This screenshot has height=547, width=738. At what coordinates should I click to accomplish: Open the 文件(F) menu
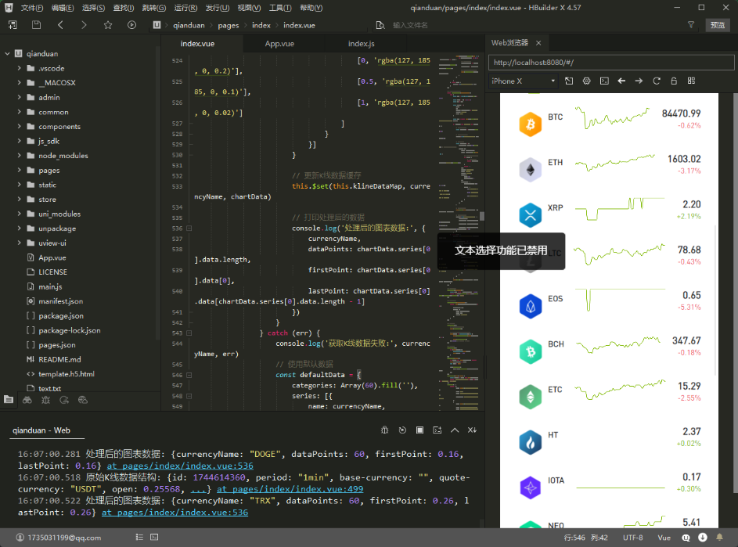tap(32, 8)
